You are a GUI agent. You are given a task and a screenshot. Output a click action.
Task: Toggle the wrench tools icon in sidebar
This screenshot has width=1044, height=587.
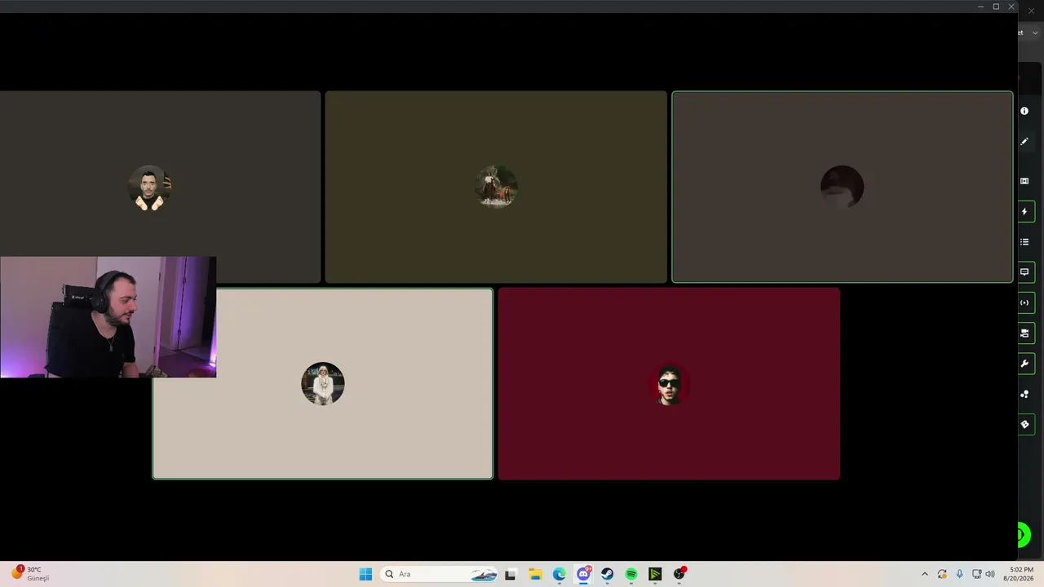(1024, 364)
